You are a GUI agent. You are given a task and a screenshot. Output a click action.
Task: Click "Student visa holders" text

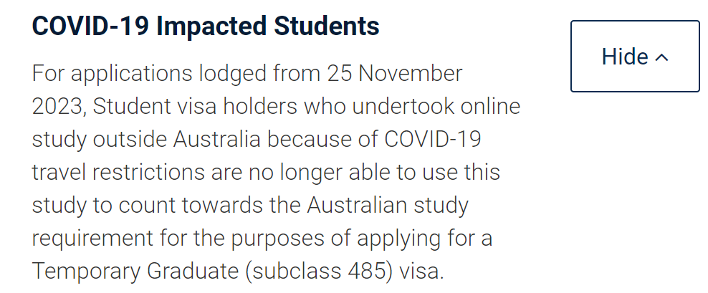(x=196, y=106)
